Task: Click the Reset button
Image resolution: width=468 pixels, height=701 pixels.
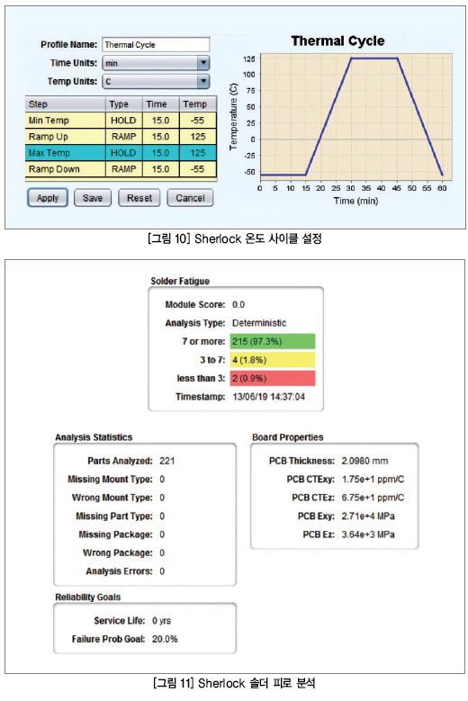Action: (x=139, y=198)
